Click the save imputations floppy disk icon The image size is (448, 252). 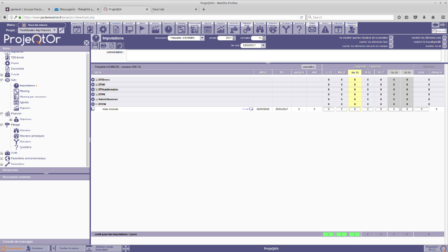[x=95, y=46]
